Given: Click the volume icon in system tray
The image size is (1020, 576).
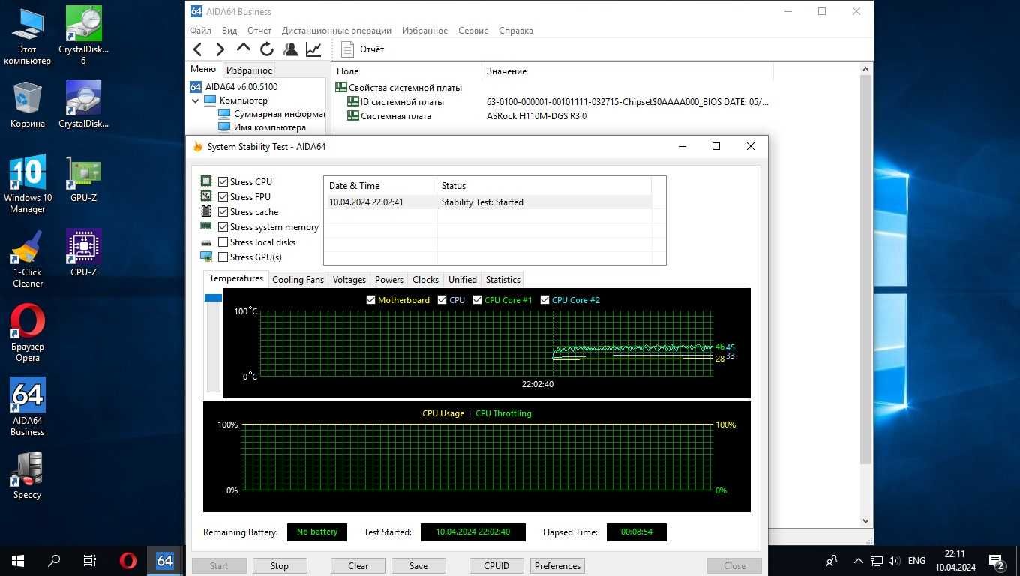Looking at the screenshot, I should (895, 560).
